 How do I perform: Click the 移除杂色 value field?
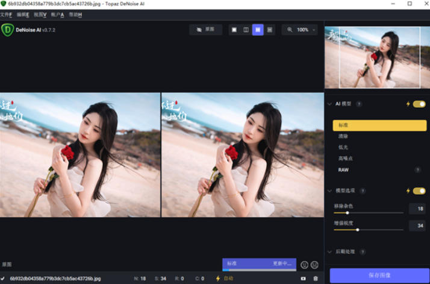pyautogui.click(x=417, y=209)
